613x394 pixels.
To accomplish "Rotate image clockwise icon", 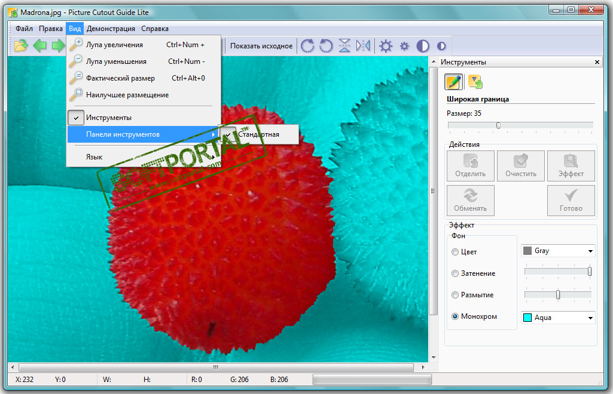I will 307,46.
